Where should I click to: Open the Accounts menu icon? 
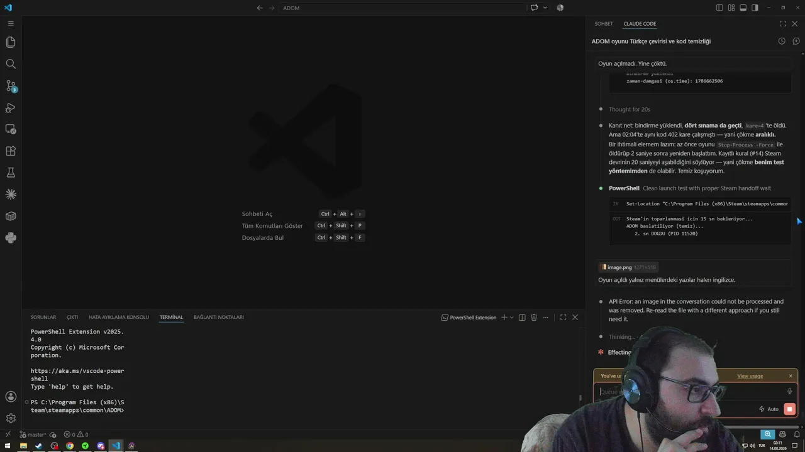[x=11, y=397]
